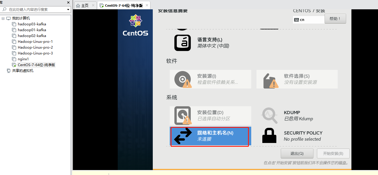Viewport: 378px width, 175px height.
Task: Click the installation source disc icon
Action: coord(183,79)
